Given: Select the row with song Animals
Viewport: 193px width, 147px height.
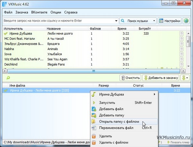Looking at the screenshot, I should point(94,49).
